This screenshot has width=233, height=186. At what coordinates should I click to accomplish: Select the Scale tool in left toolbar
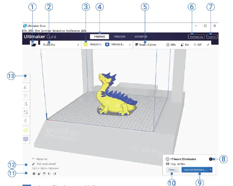[26, 87]
